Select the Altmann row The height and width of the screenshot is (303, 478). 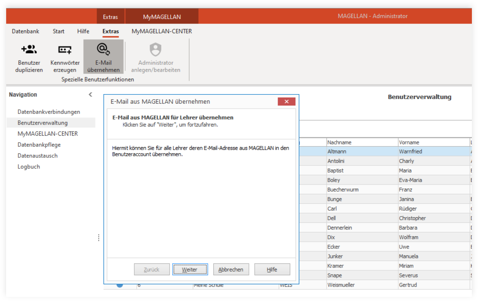[x=385, y=151]
